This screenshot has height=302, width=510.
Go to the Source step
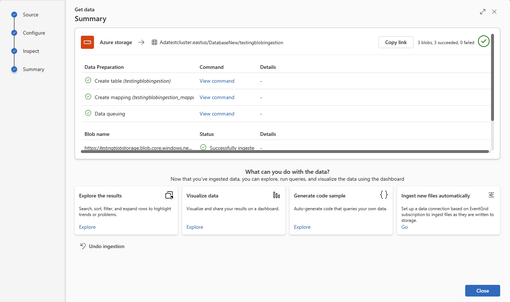click(x=31, y=15)
